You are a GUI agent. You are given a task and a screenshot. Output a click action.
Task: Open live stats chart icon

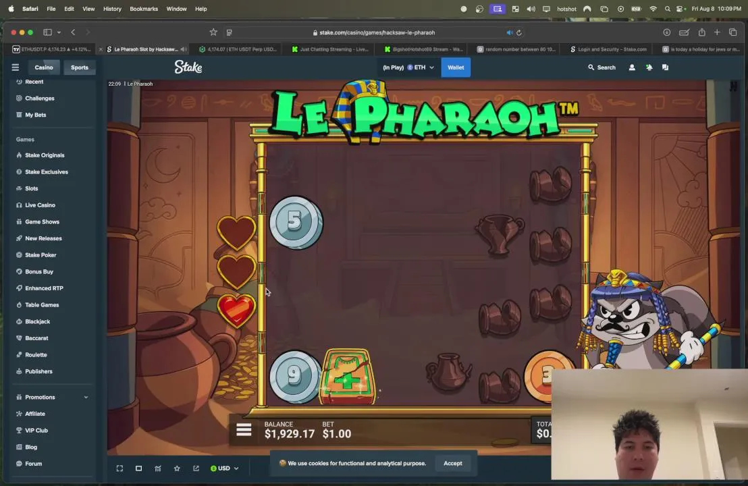coord(158,468)
